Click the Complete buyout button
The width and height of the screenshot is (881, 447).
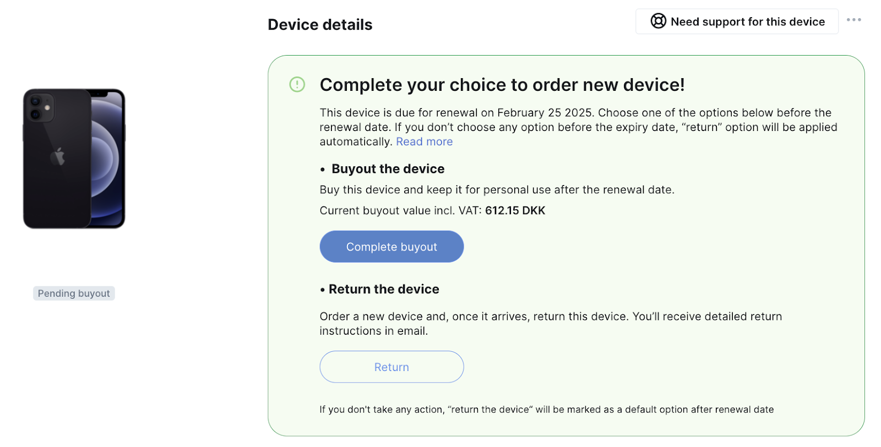click(x=391, y=247)
